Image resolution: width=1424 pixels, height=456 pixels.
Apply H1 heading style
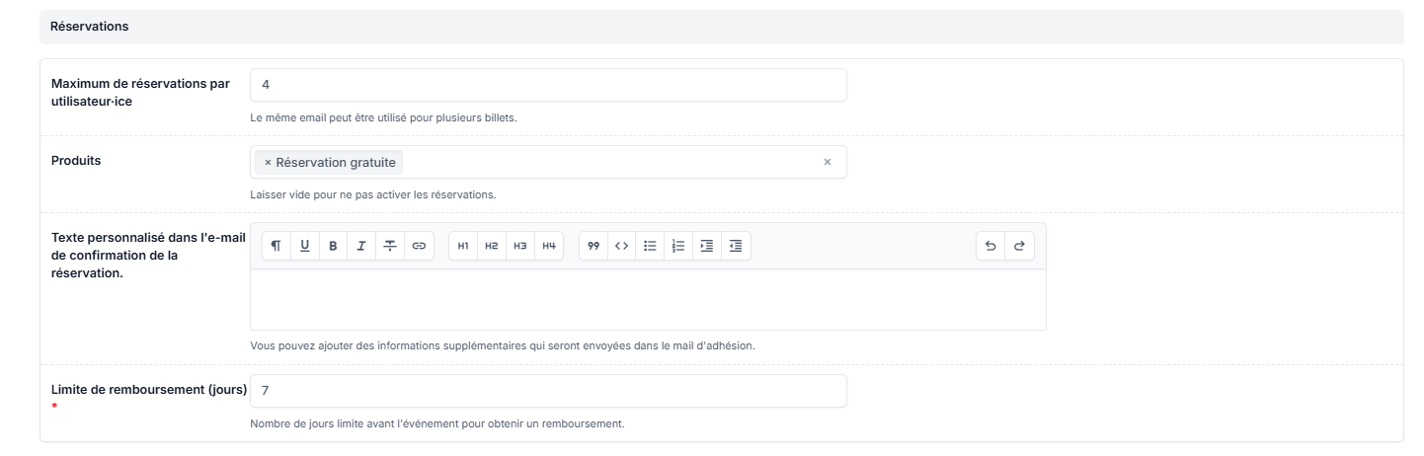[x=463, y=246]
